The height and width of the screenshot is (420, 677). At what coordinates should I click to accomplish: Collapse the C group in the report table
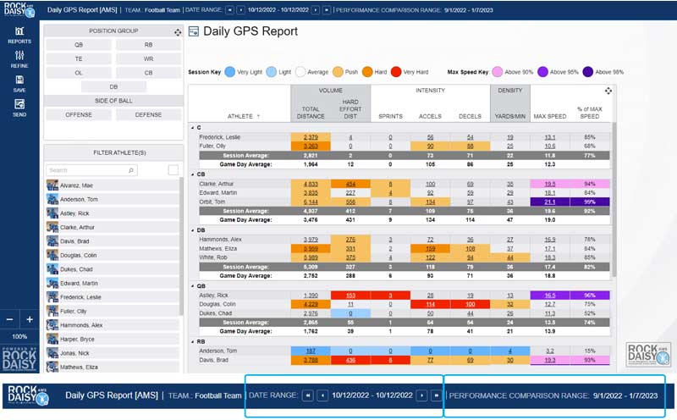pos(193,128)
